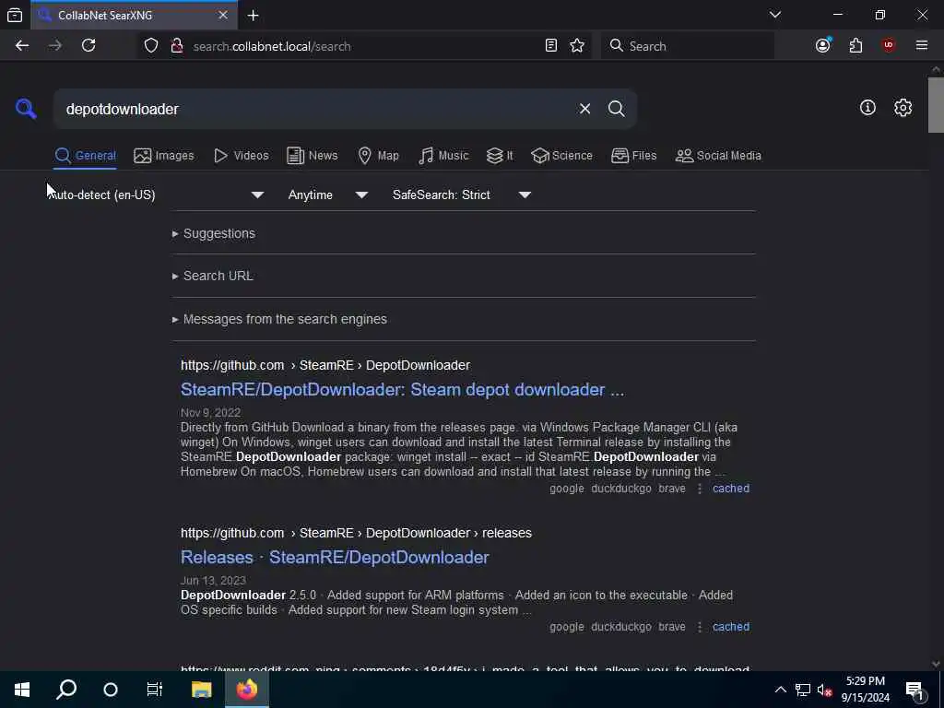Viewport: 944px width, 708px height.
Task: Open notification center icon
Action: (915, 690)
